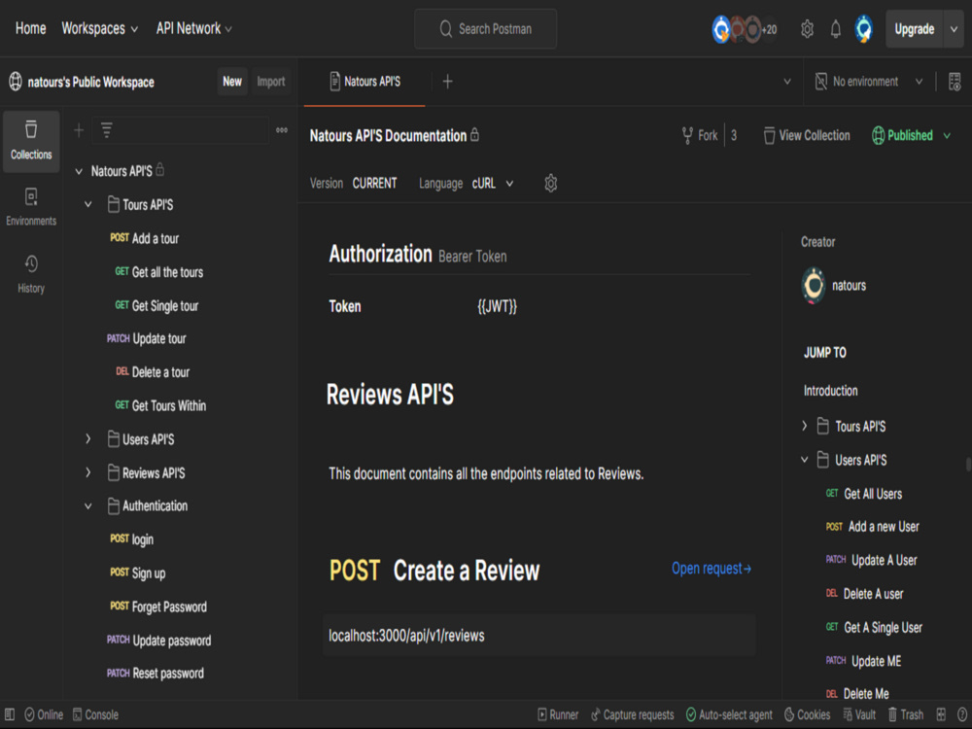972x729 pixels.
Task: Click Auto-select agent in the status bar
Action: (729, 714)
